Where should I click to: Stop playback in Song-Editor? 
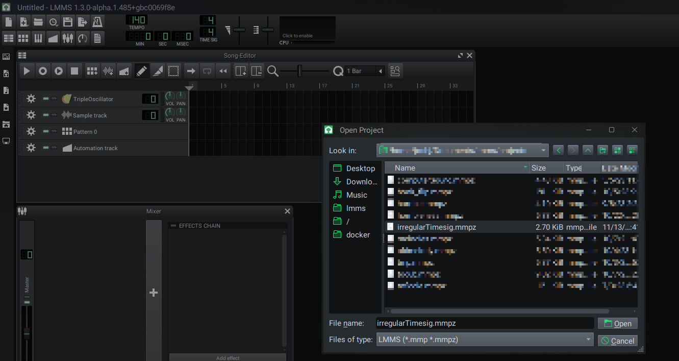point(74,71)
